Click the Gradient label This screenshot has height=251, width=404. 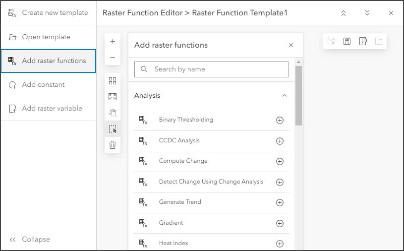pos(171,223)
